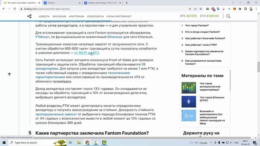Click the volume tray icon
This screenshot has width=260, height=146.
tap(231, 142)
